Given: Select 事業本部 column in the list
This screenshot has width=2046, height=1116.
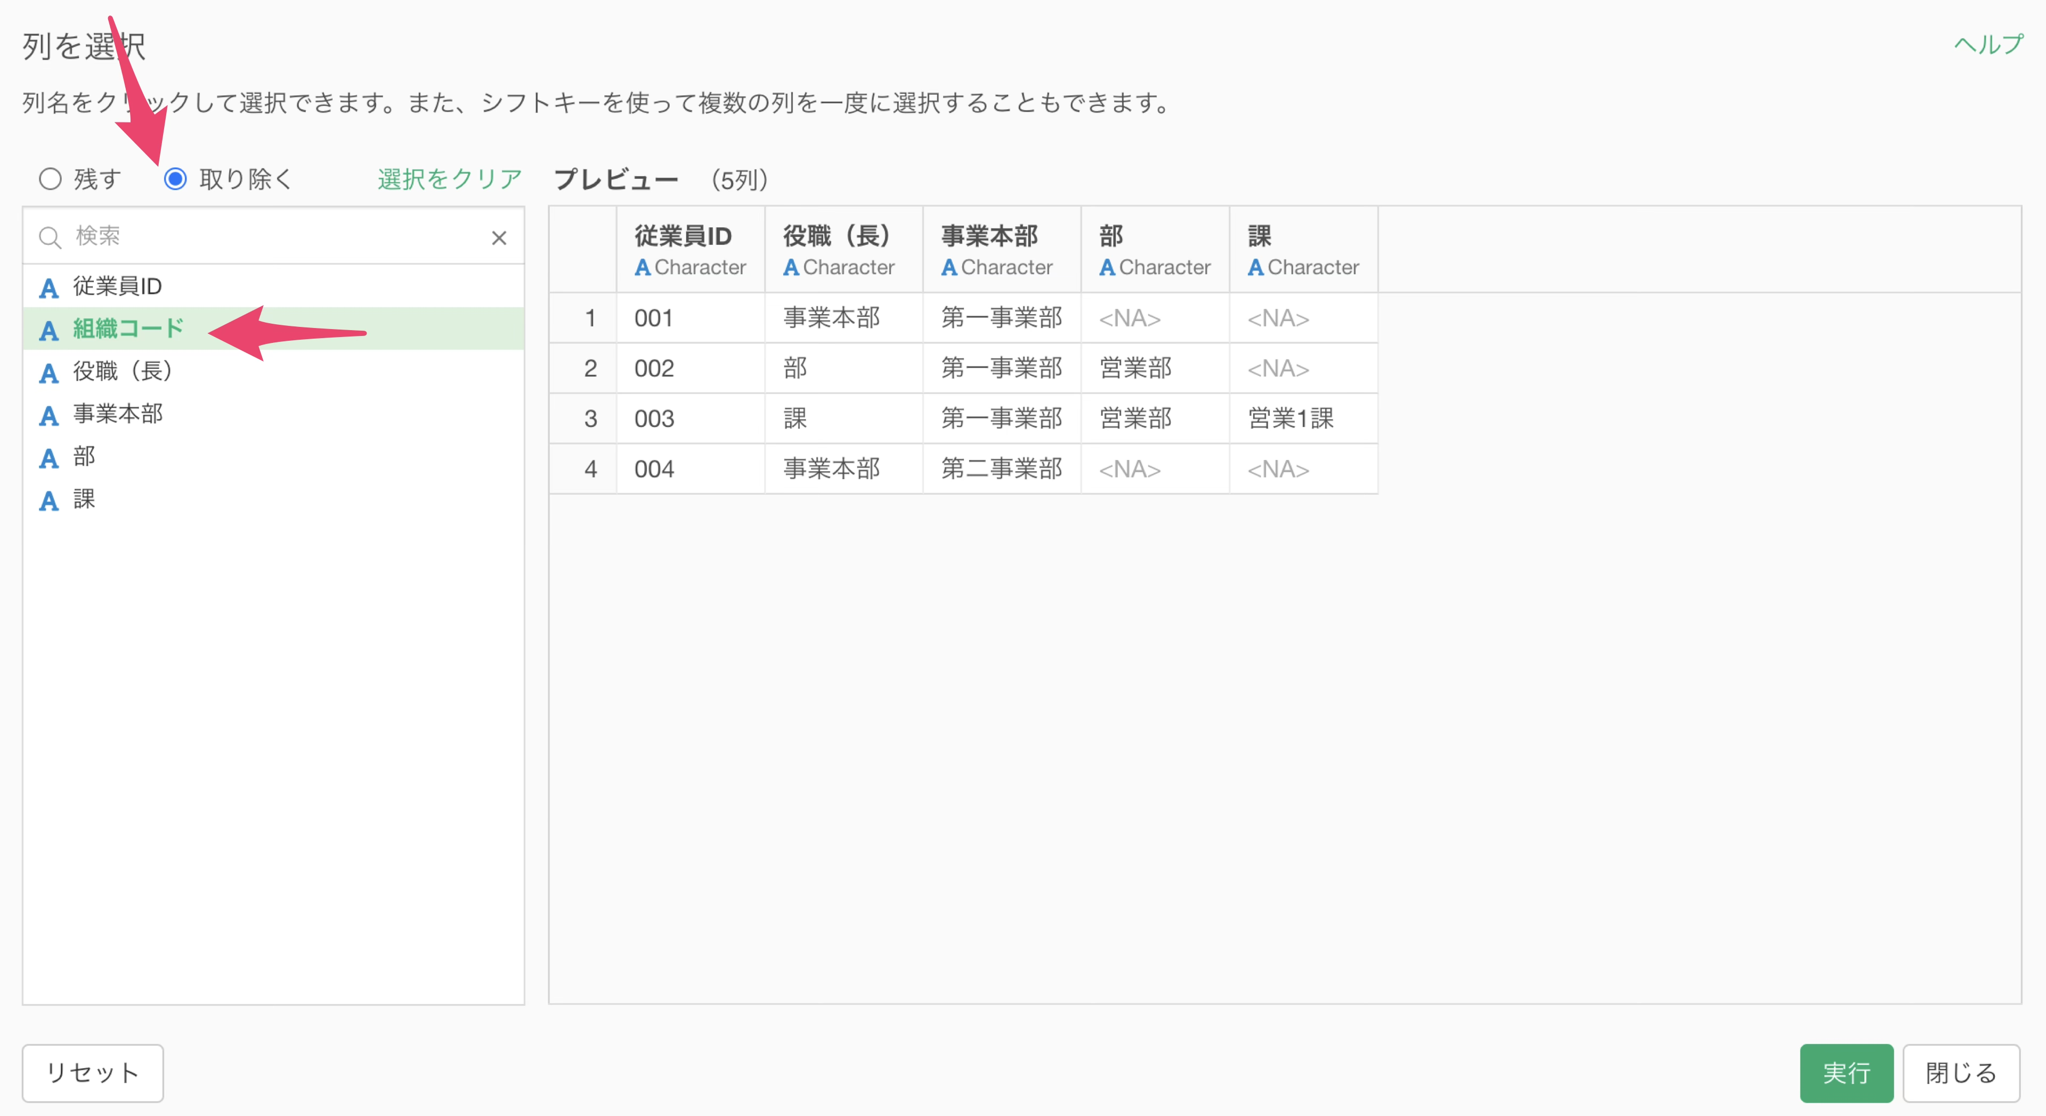Looking at the screenshot, I should pyautogui.click(x=118, y=414).
